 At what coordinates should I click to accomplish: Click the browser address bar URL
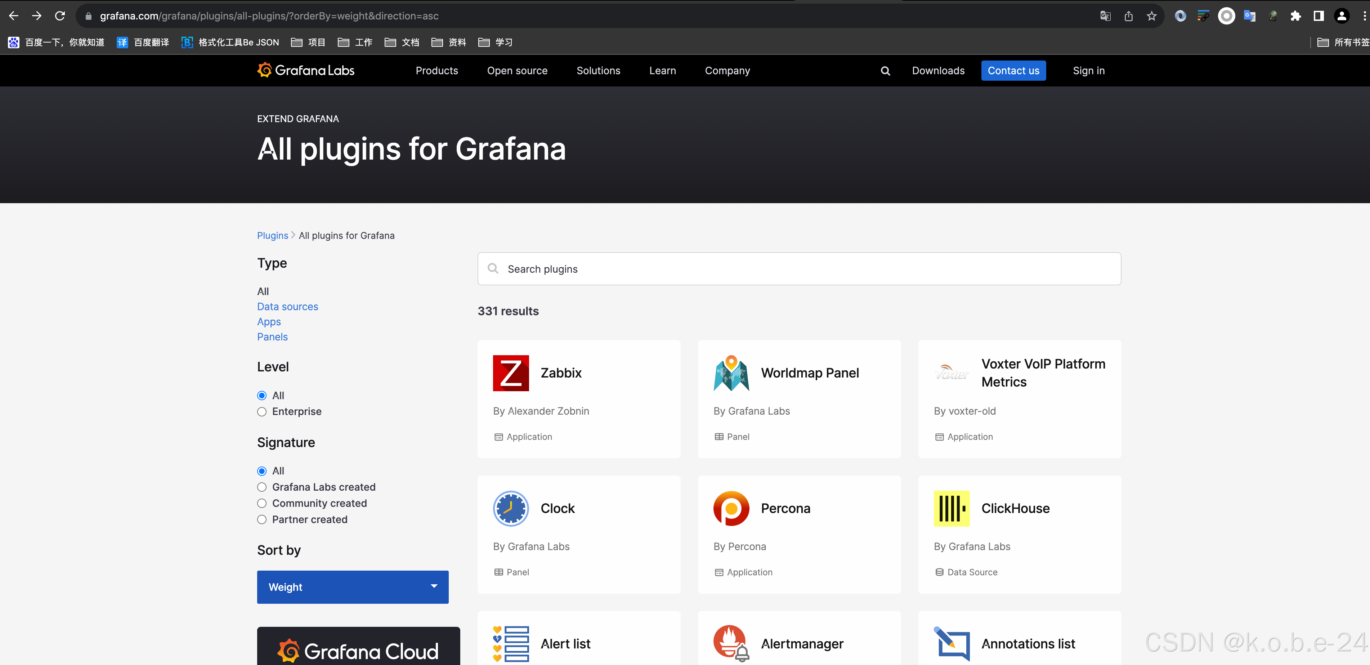pyautogui.click(x=269, y=16)
